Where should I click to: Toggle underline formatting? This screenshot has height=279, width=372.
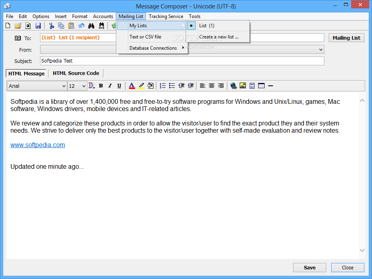pyautogui.click(x=119, y=86)
